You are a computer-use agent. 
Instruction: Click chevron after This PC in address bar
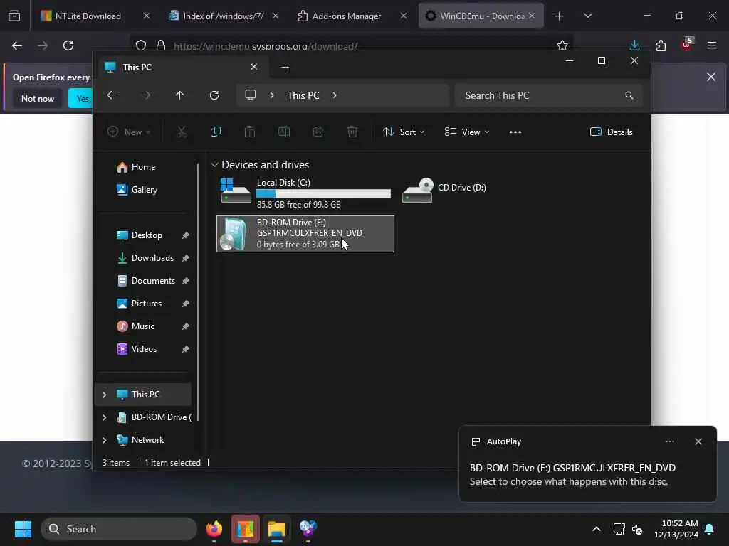(x=335, y=95)
